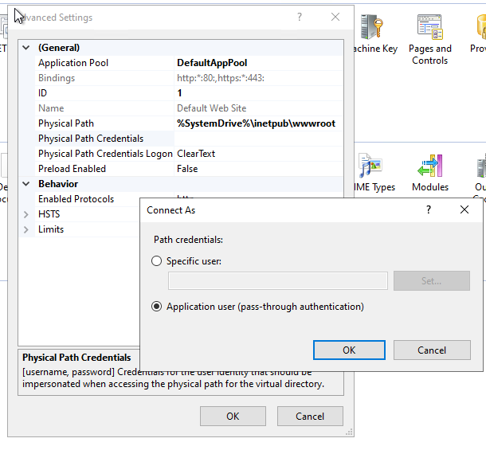Select the Specific user radio button
This screenshot has height=450, width=486.
tap(157, 261)
